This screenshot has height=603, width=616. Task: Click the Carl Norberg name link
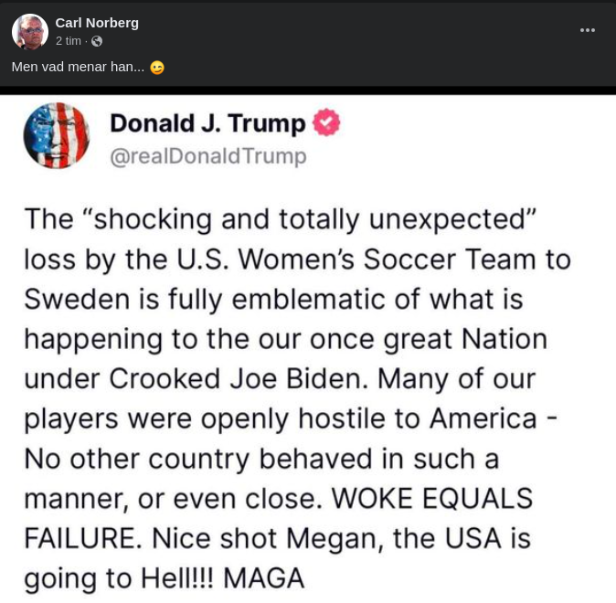pos(97,23)
